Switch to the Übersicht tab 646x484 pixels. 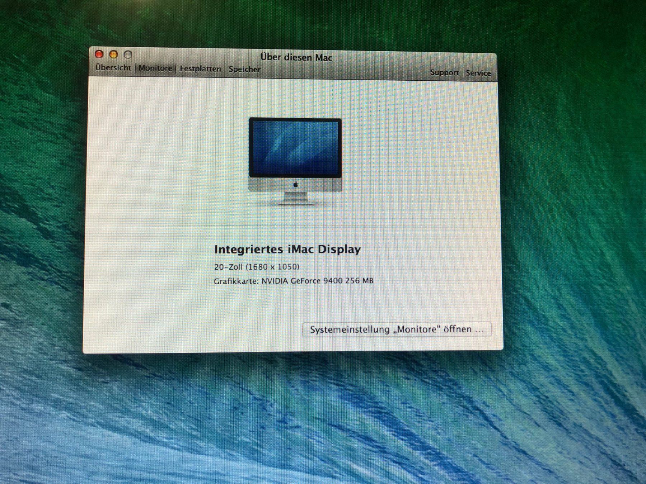pyautogui.click(x=113, y=67)
